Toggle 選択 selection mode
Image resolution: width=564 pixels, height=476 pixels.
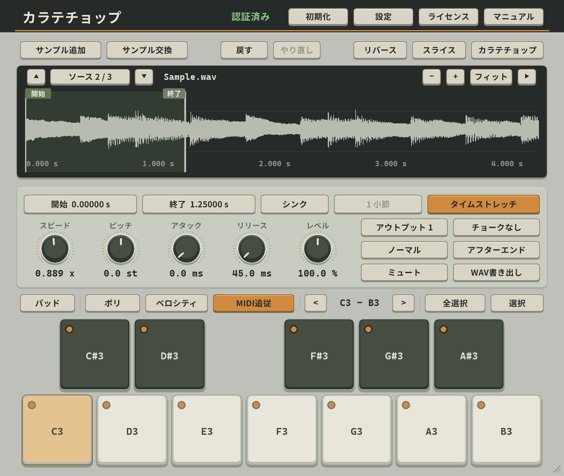point(517,303)
